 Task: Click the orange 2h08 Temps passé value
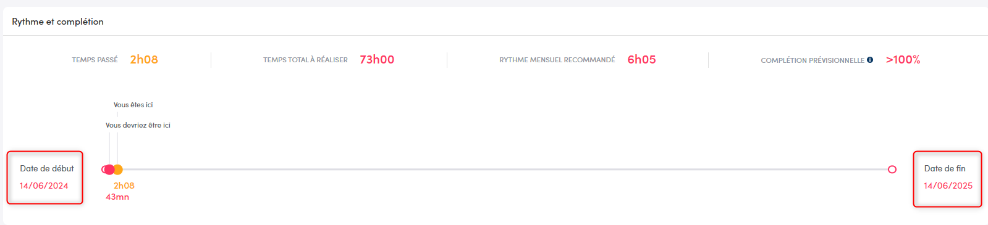[x=144, y=60]
